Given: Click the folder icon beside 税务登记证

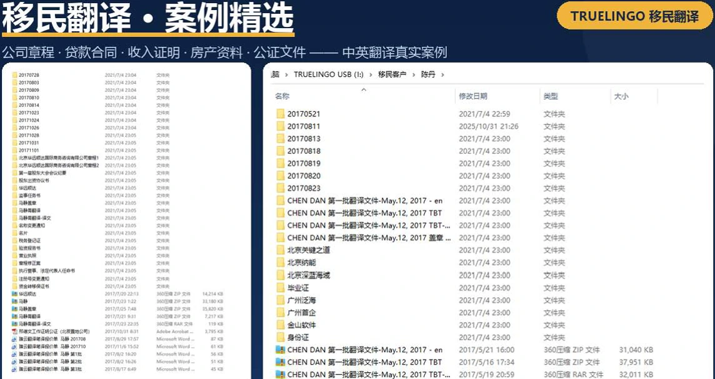Looking at the screenshot, I should coord(14,240).
